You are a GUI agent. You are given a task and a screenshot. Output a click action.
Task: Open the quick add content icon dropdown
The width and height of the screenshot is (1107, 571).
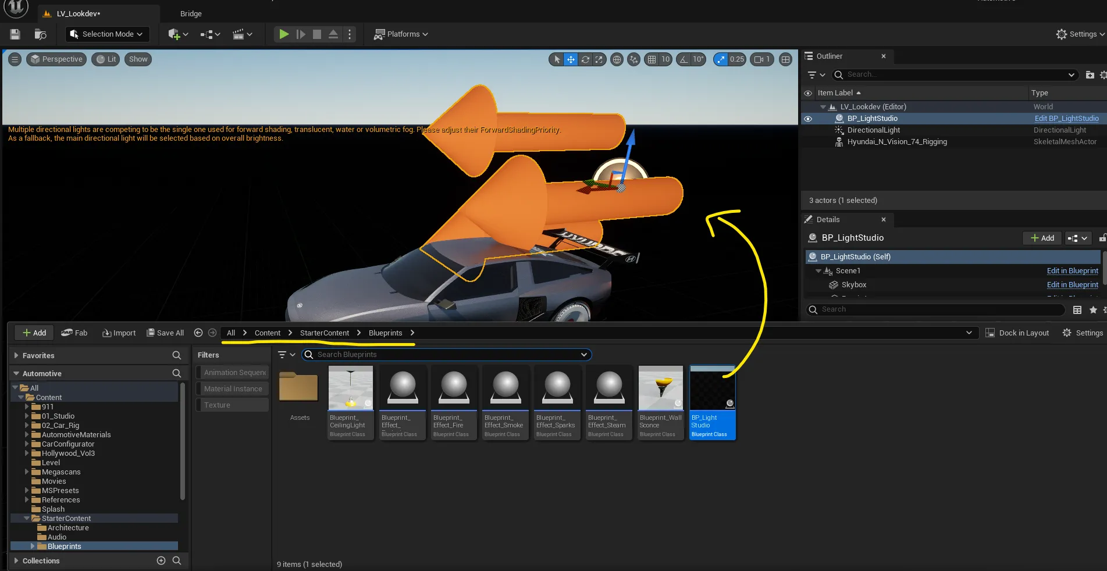point(178,34)
